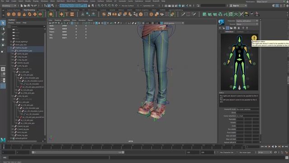Click the Maya logo icon at bottom left
289x163 pixels.
[3, 140]
